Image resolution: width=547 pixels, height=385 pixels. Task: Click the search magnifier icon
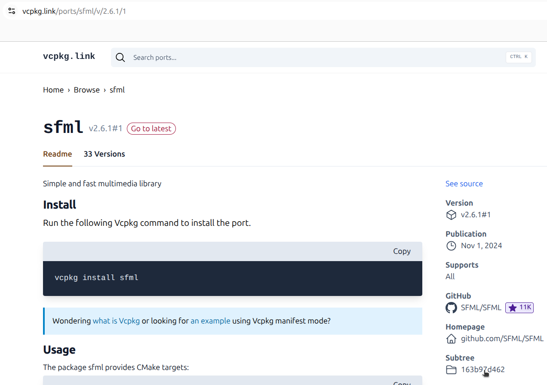coord(120,58)
